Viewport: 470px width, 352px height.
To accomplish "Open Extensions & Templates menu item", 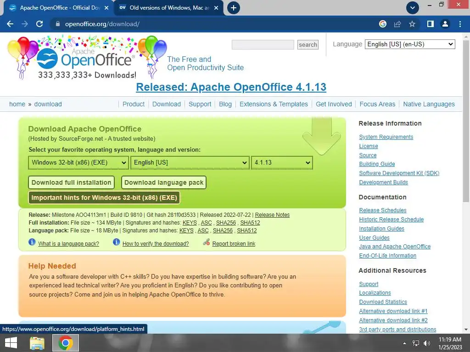I will click(x=274, y=104).
